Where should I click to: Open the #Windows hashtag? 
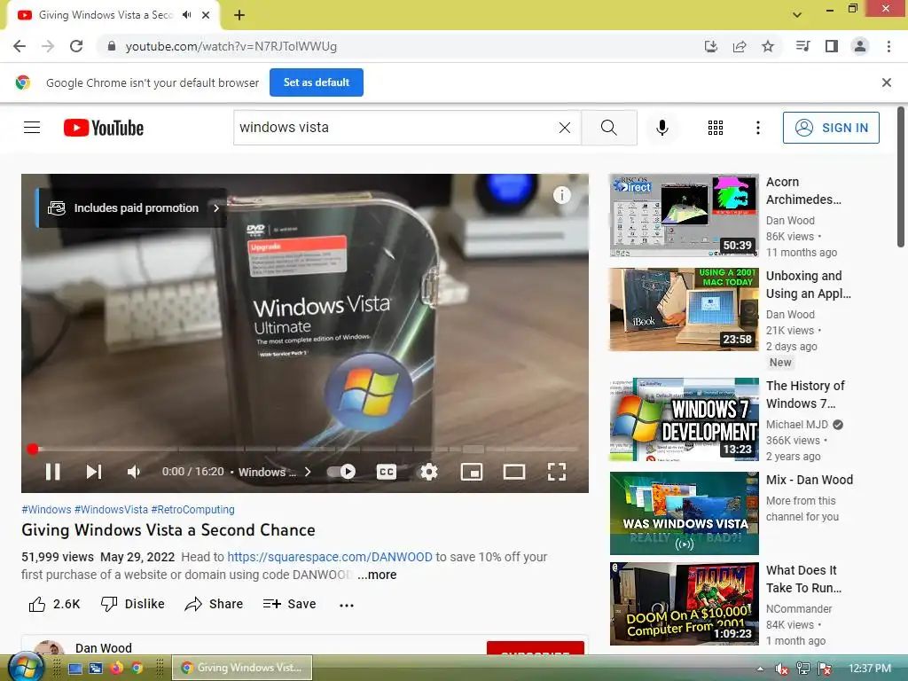point(46,510)
